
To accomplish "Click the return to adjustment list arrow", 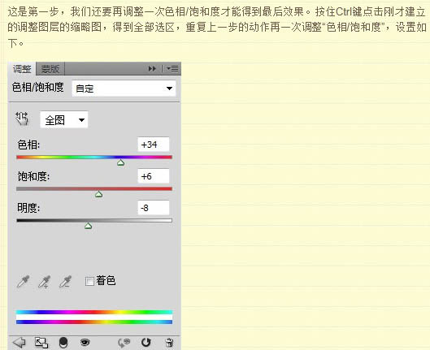I will tap(20, 343).
